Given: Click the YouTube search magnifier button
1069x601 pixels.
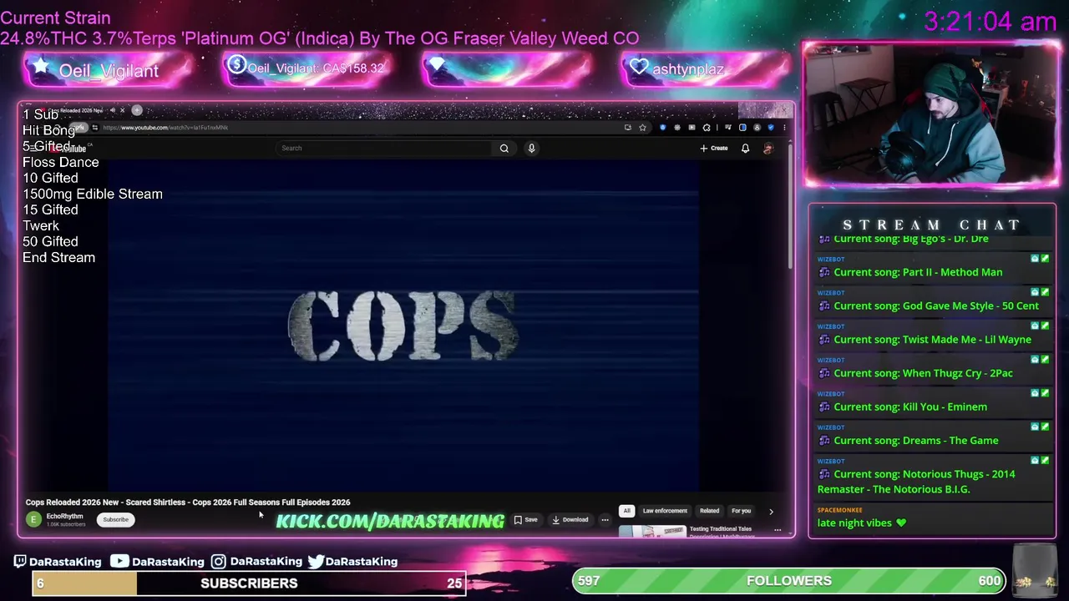Looking at the screenshot, I should [504, 148].
